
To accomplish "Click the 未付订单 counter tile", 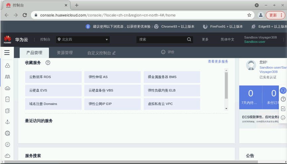I will 271,98.
